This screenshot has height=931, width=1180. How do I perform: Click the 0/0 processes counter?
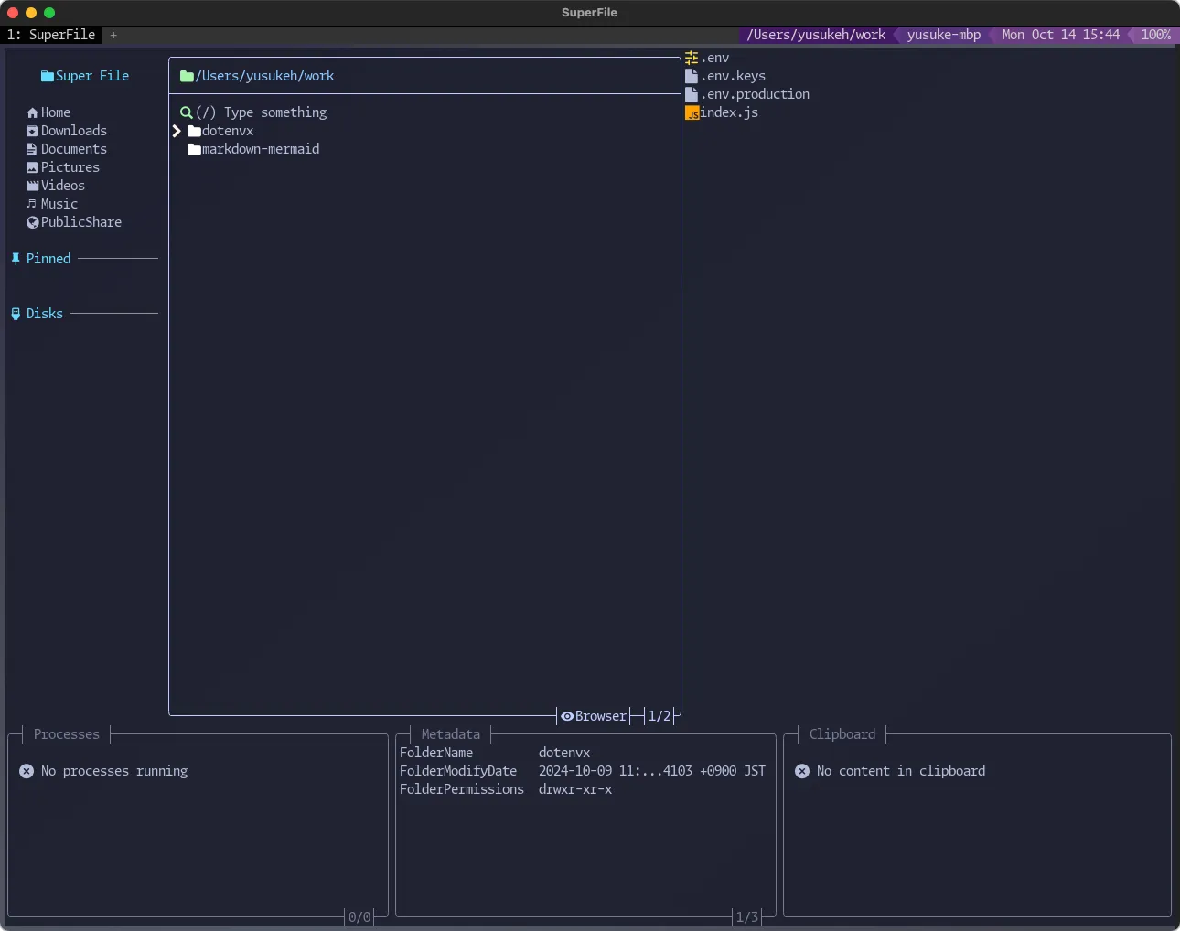359,917
